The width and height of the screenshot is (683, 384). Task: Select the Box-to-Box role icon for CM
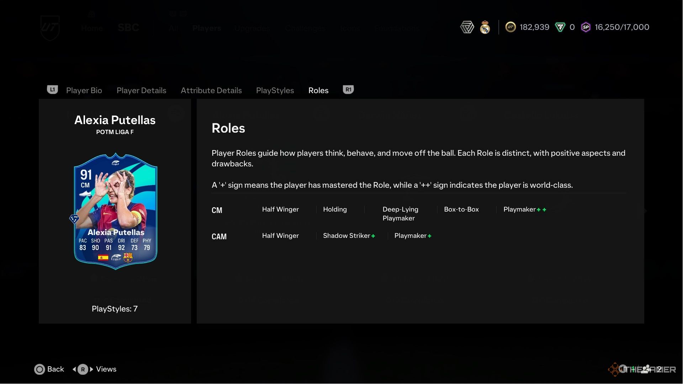[461, 209]
